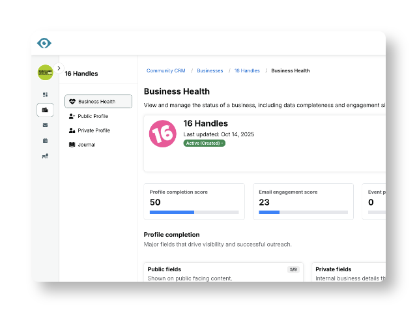Open the Active (Created) status dropdown

tap(204, 143)
